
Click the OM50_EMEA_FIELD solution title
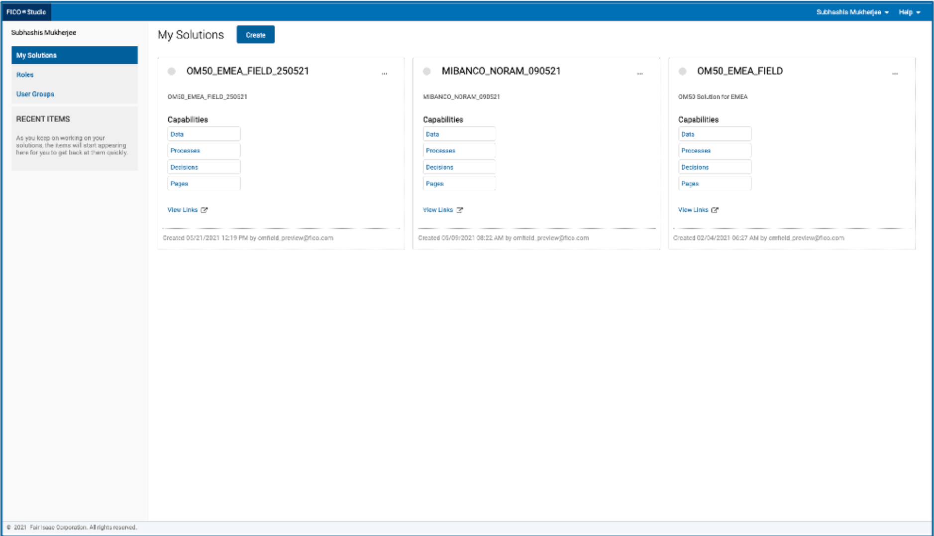[740, 71]
